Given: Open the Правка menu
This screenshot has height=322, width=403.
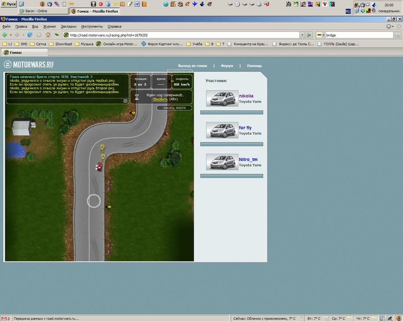Looking at the screenshot, I should pyautogui.click(x=21, y=26).
